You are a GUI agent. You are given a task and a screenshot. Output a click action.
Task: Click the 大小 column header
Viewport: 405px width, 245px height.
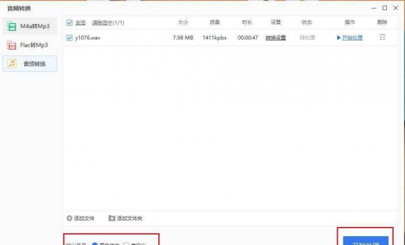[183, 22]
